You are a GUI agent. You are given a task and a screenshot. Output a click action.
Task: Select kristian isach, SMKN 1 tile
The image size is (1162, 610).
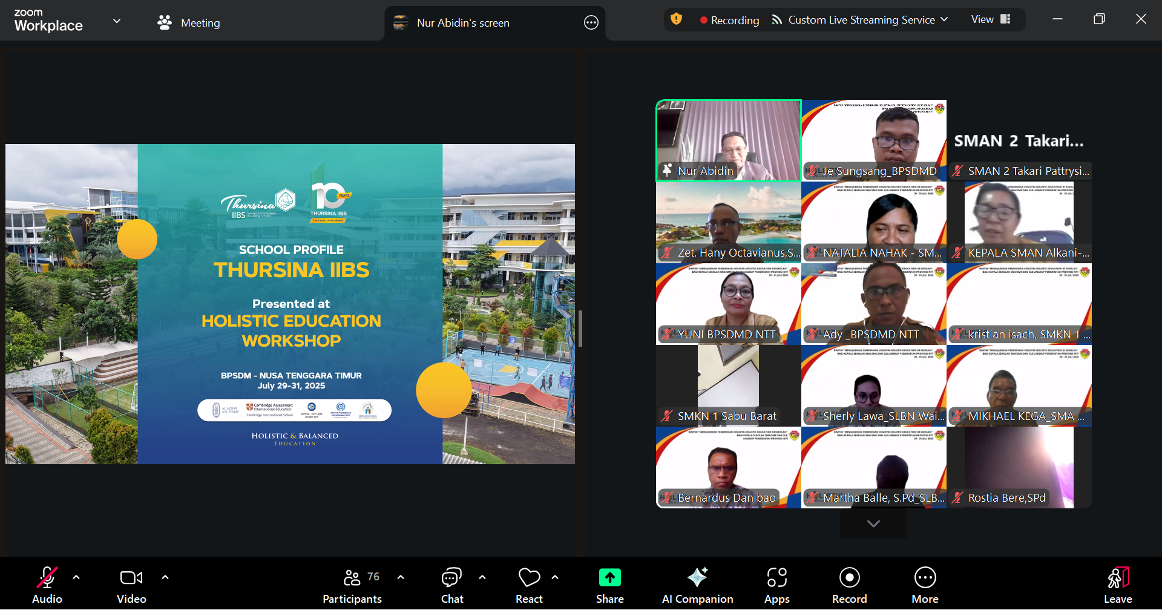pos(1019,304)
